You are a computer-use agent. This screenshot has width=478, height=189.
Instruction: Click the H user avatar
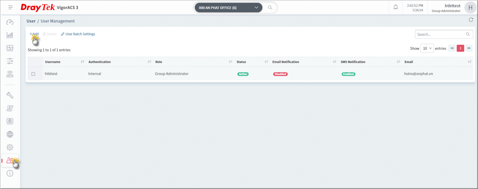pos(470,8)
